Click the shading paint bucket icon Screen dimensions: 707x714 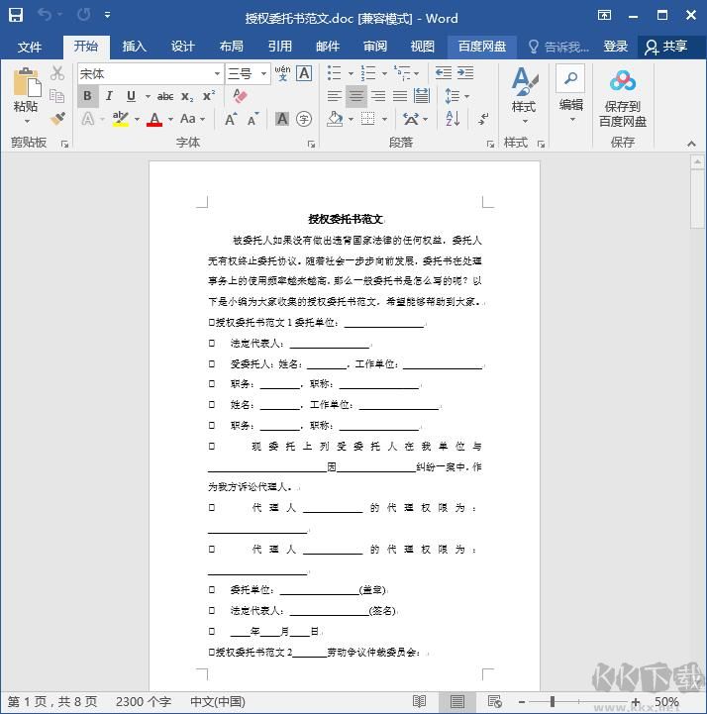point(335,119)
